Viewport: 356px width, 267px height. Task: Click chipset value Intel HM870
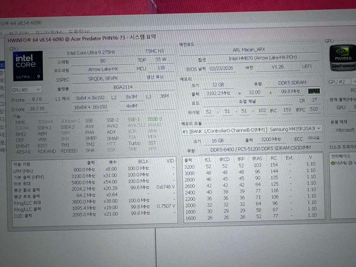(263, 58)
